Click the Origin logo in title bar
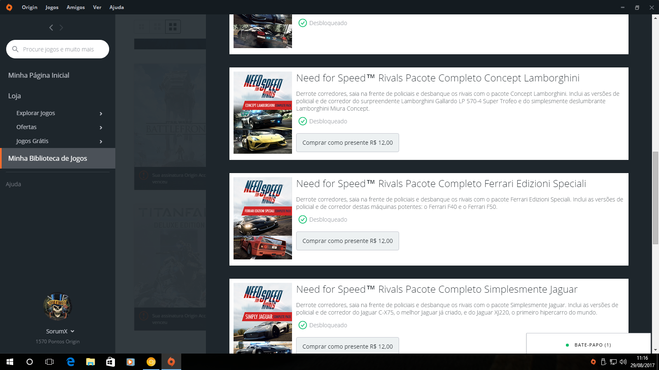This screenshot has width=659, height=370. (9, 7)
